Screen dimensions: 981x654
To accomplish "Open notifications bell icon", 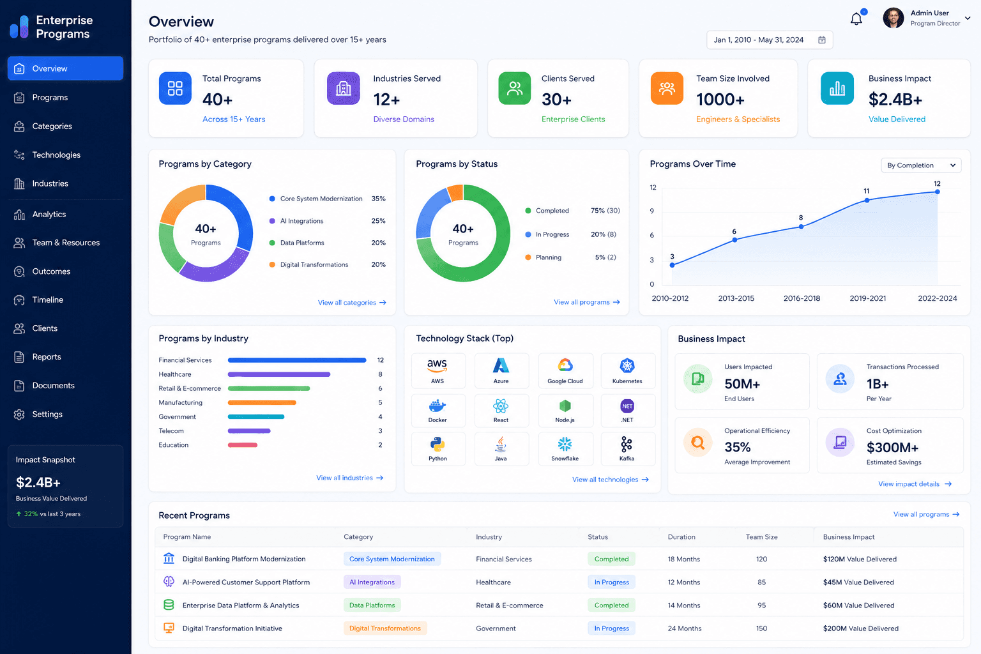I will (x=856, y=19).
